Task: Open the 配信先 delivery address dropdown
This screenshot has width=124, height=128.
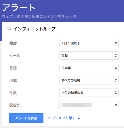Action: (89, 105)
